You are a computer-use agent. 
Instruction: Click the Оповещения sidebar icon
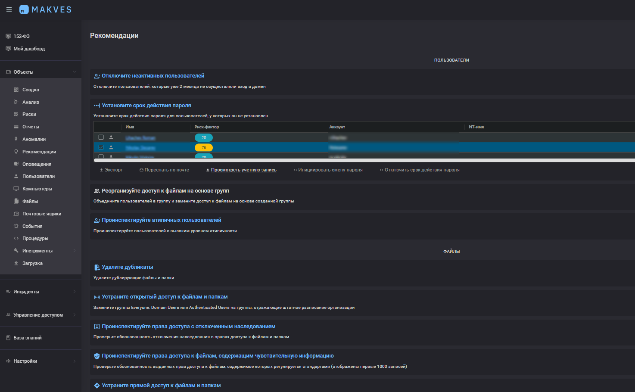[x=16, y=164]
